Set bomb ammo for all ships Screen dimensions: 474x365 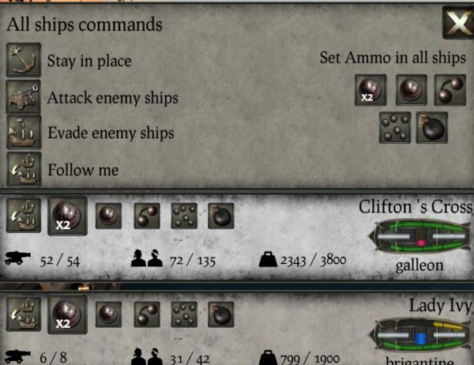point(431,127)
